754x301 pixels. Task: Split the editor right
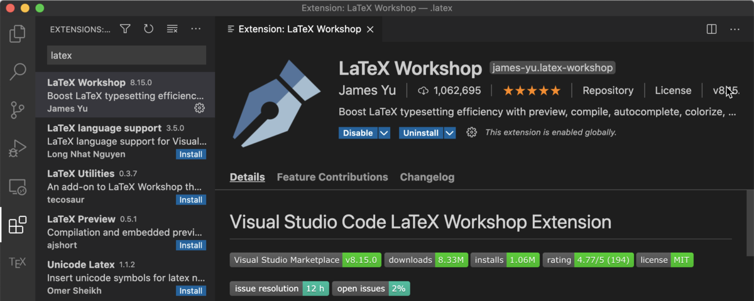(x=711, y=29)
